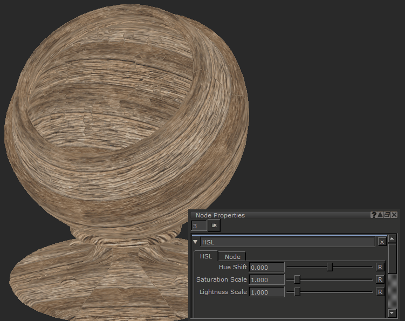Image resolution: width=405 pixels, height=321 pixels.
Task: Select the HSL tab
Action: [206, 256]
